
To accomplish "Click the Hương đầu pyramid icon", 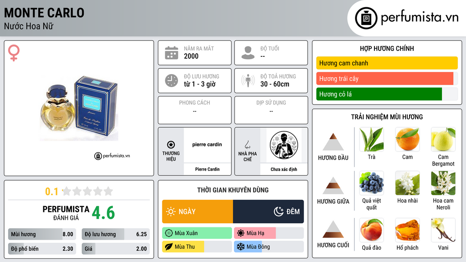I will tap(333, 142).
